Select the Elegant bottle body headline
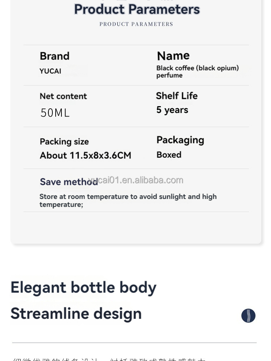Viewport: 271px width, 361px height. click(x=83, y=288)
